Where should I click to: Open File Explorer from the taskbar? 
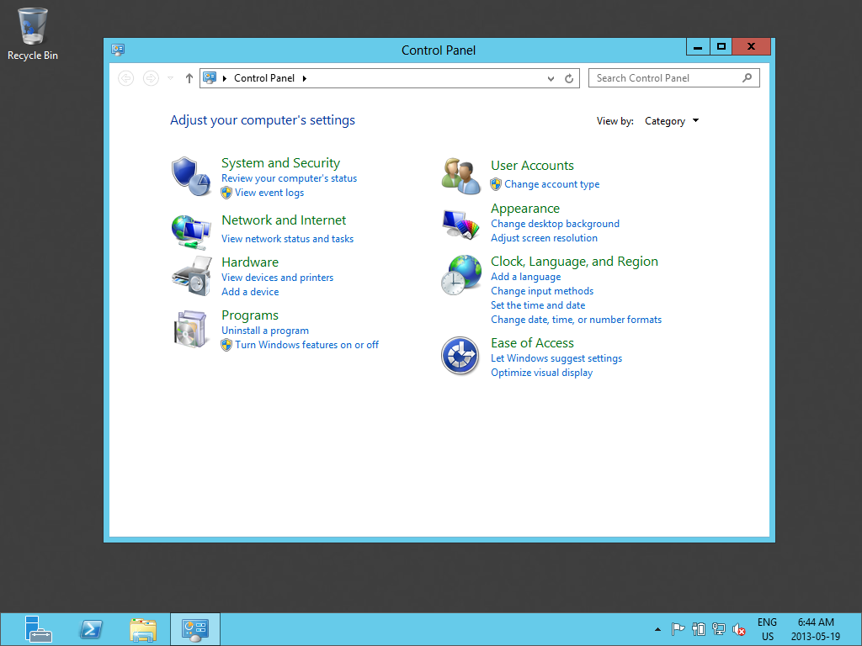click(143, 629)
